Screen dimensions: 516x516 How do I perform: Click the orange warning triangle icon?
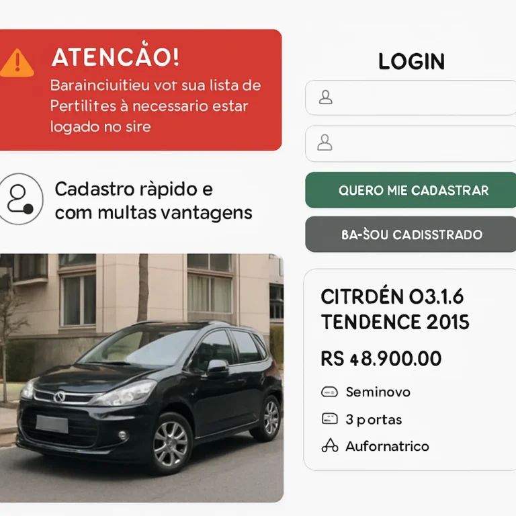tap(16, 63)
